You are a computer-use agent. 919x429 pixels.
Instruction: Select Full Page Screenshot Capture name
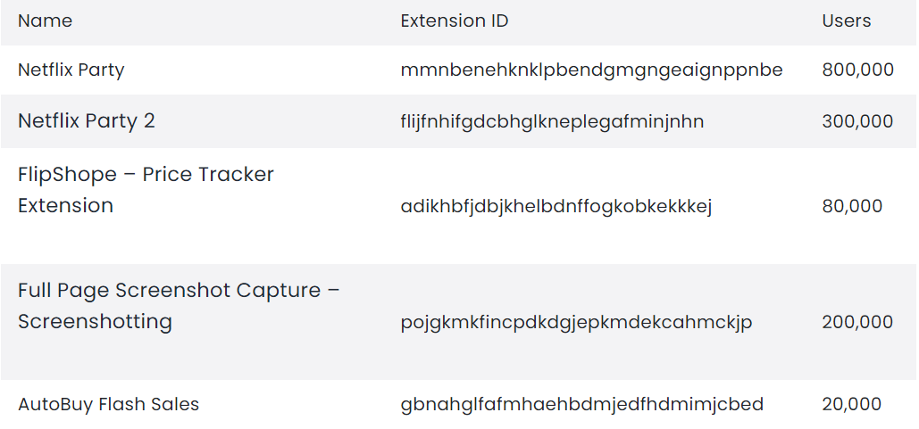[179, 291]
